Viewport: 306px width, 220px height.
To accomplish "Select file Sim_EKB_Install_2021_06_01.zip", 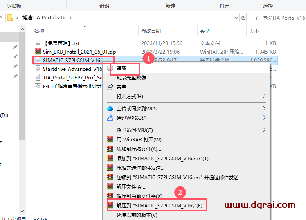I will tap(79, 52).
